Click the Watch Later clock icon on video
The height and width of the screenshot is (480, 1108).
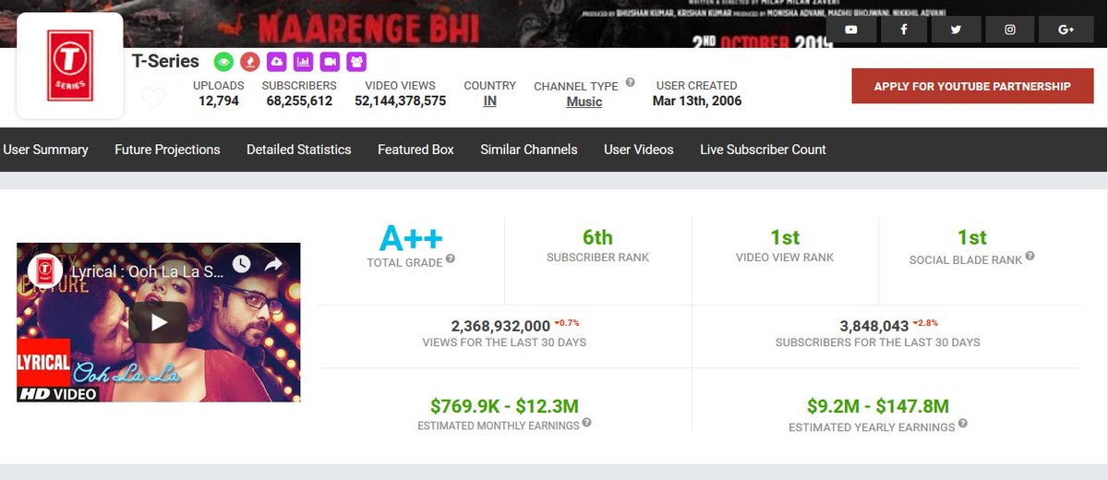(x=241, y=264)
